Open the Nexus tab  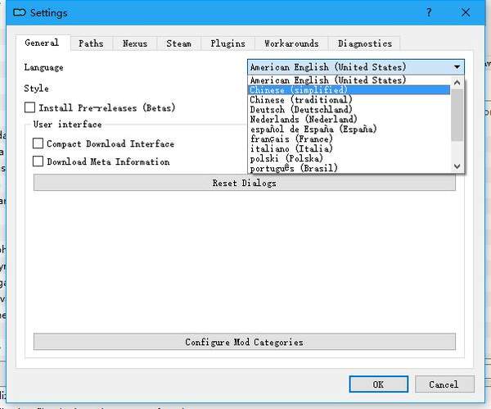pos(135,43)
